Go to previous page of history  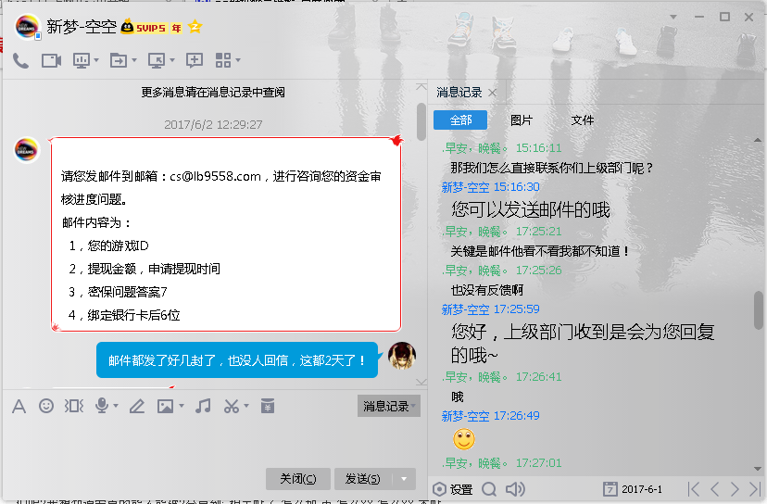click(714, 489)
